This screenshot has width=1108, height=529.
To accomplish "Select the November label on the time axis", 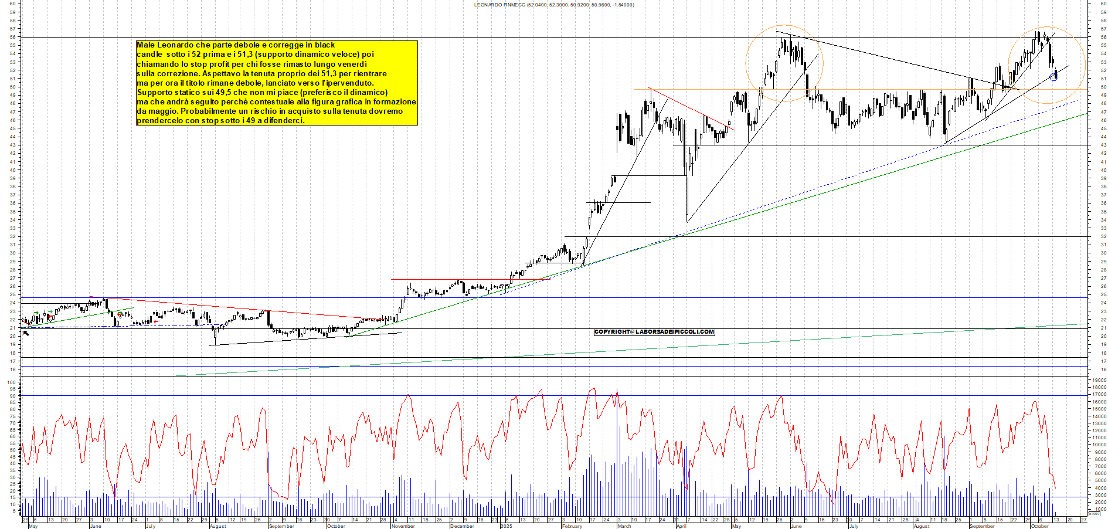I will (x=403, y=526).
